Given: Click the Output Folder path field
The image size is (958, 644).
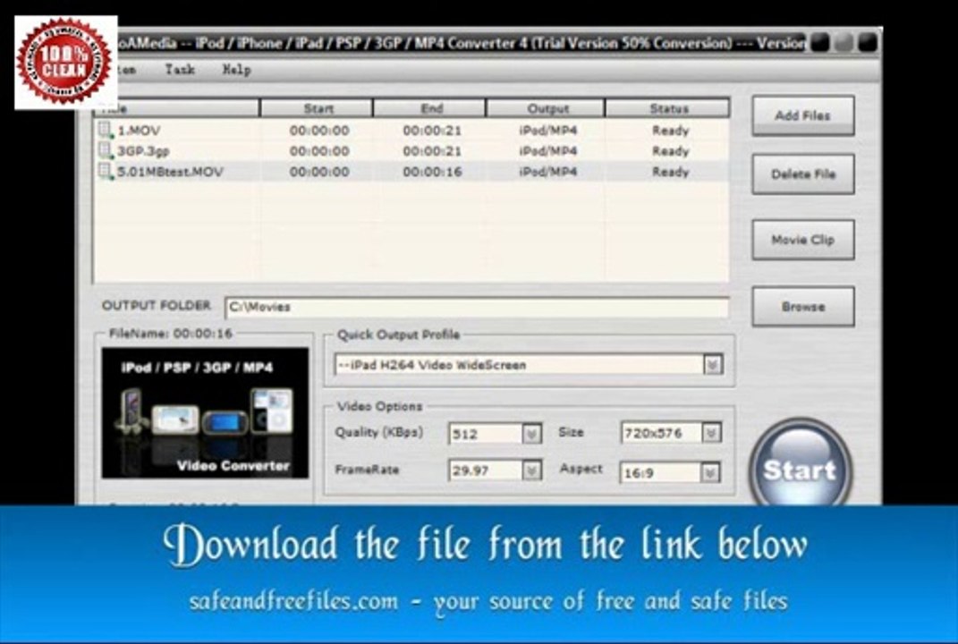Looking at the screenshot, I should 477,308.
